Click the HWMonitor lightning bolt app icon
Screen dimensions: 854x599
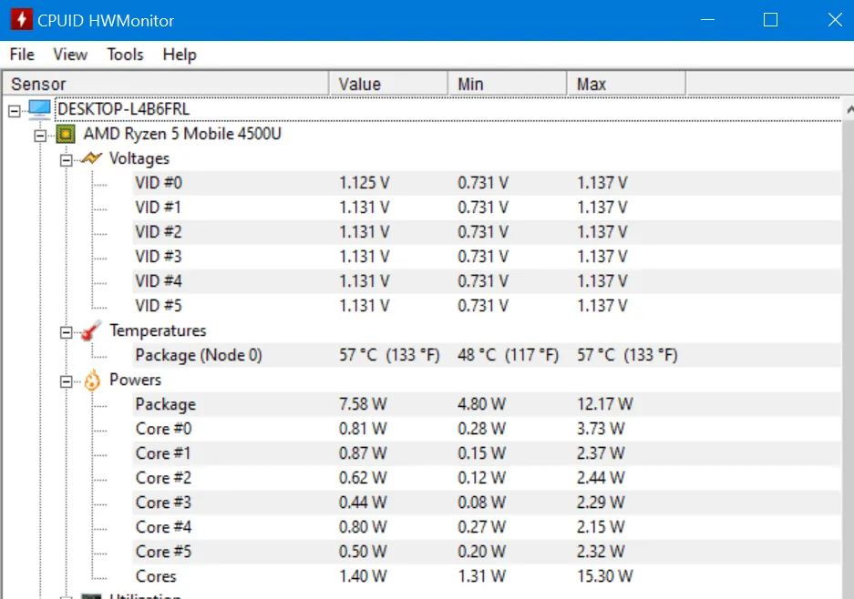tap(21, 20)
